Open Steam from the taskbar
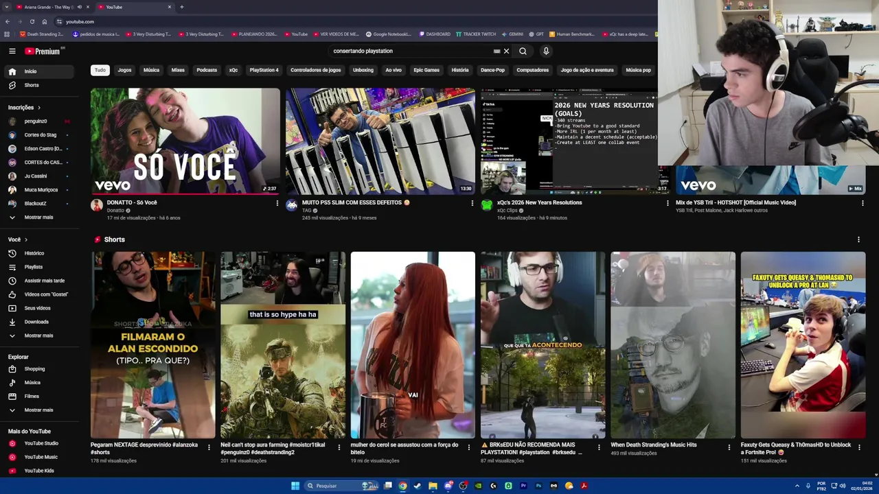This screenshot has height=494, width=879. [x=418, y=486]
